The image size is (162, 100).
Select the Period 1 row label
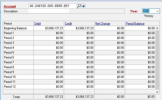point(9,33)
